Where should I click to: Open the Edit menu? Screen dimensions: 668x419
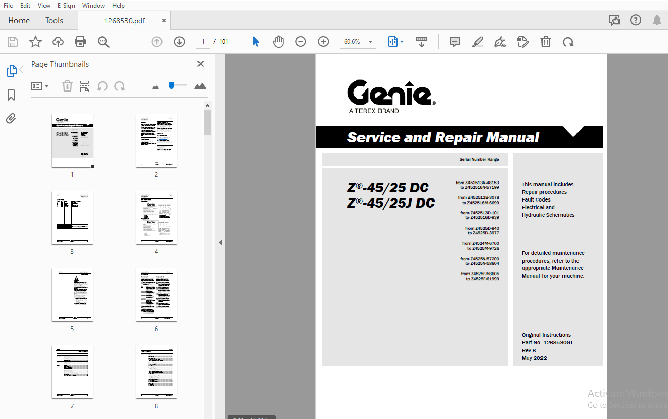click(x=25, y=5)
